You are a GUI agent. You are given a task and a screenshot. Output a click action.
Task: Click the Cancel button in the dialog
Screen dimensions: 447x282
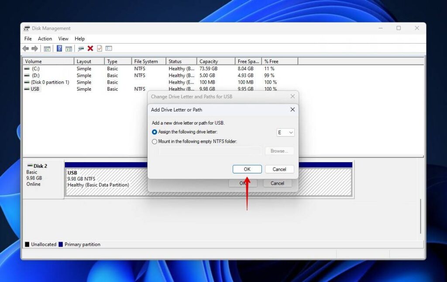[x=279, y=169]
